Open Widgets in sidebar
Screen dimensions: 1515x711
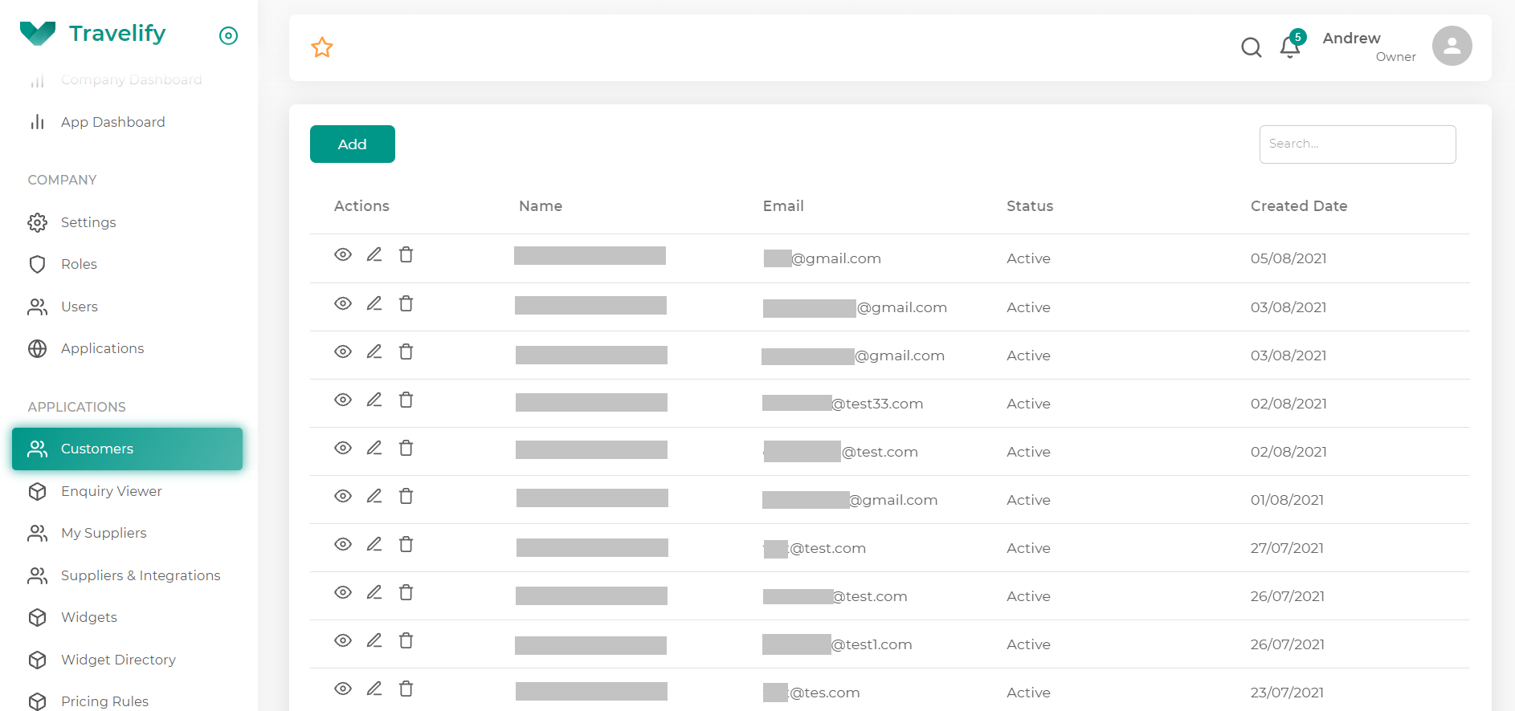point(89,617)
